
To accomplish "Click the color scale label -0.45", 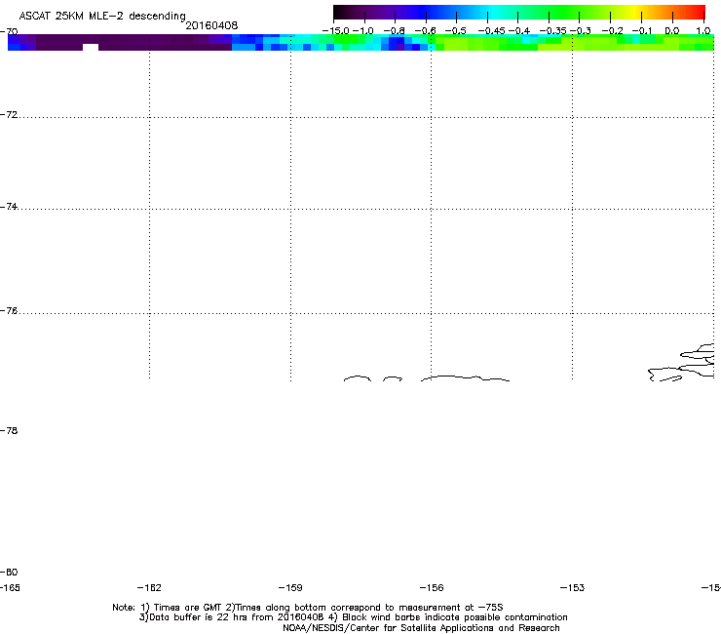I will point(492,31).
